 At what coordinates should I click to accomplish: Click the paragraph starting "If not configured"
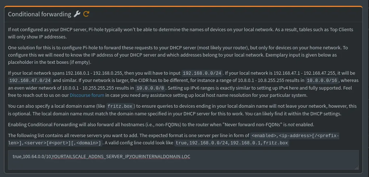click(180, 33)
